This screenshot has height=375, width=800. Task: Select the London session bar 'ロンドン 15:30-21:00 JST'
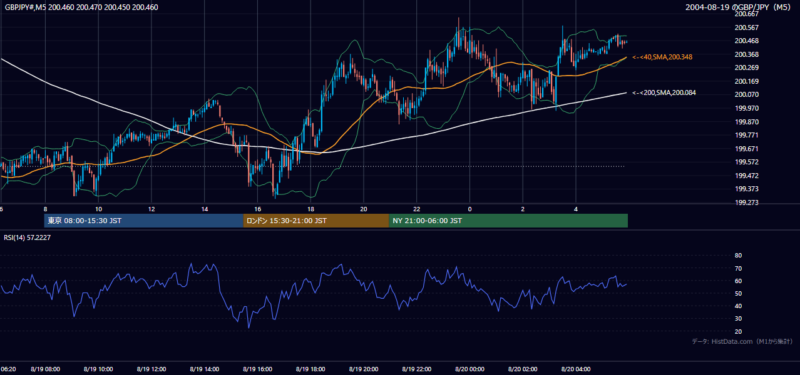point(315,221)
